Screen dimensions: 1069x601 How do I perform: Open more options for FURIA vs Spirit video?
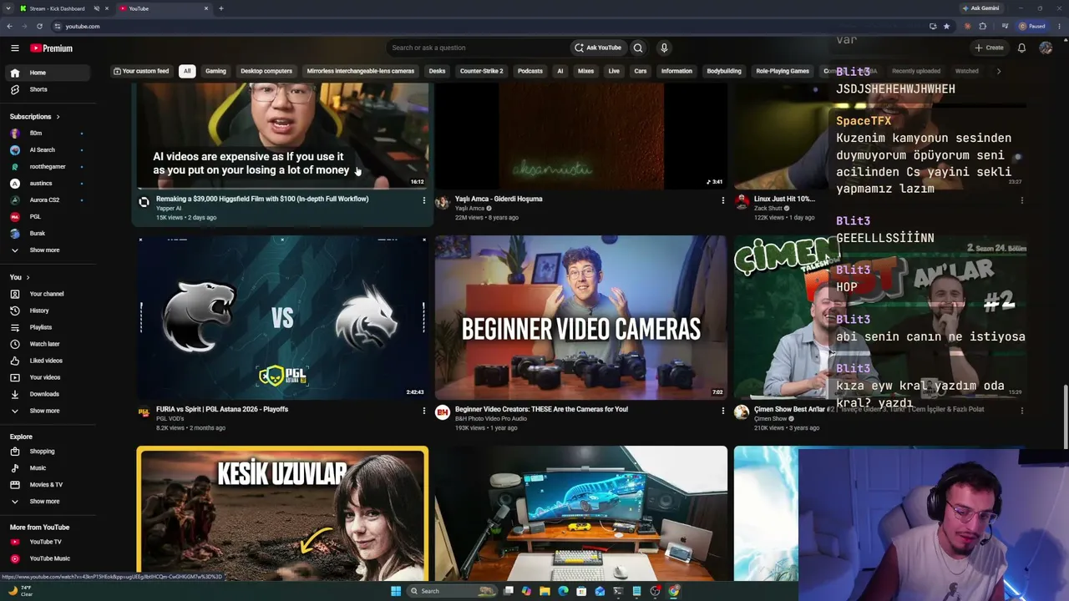click(423, 411)
